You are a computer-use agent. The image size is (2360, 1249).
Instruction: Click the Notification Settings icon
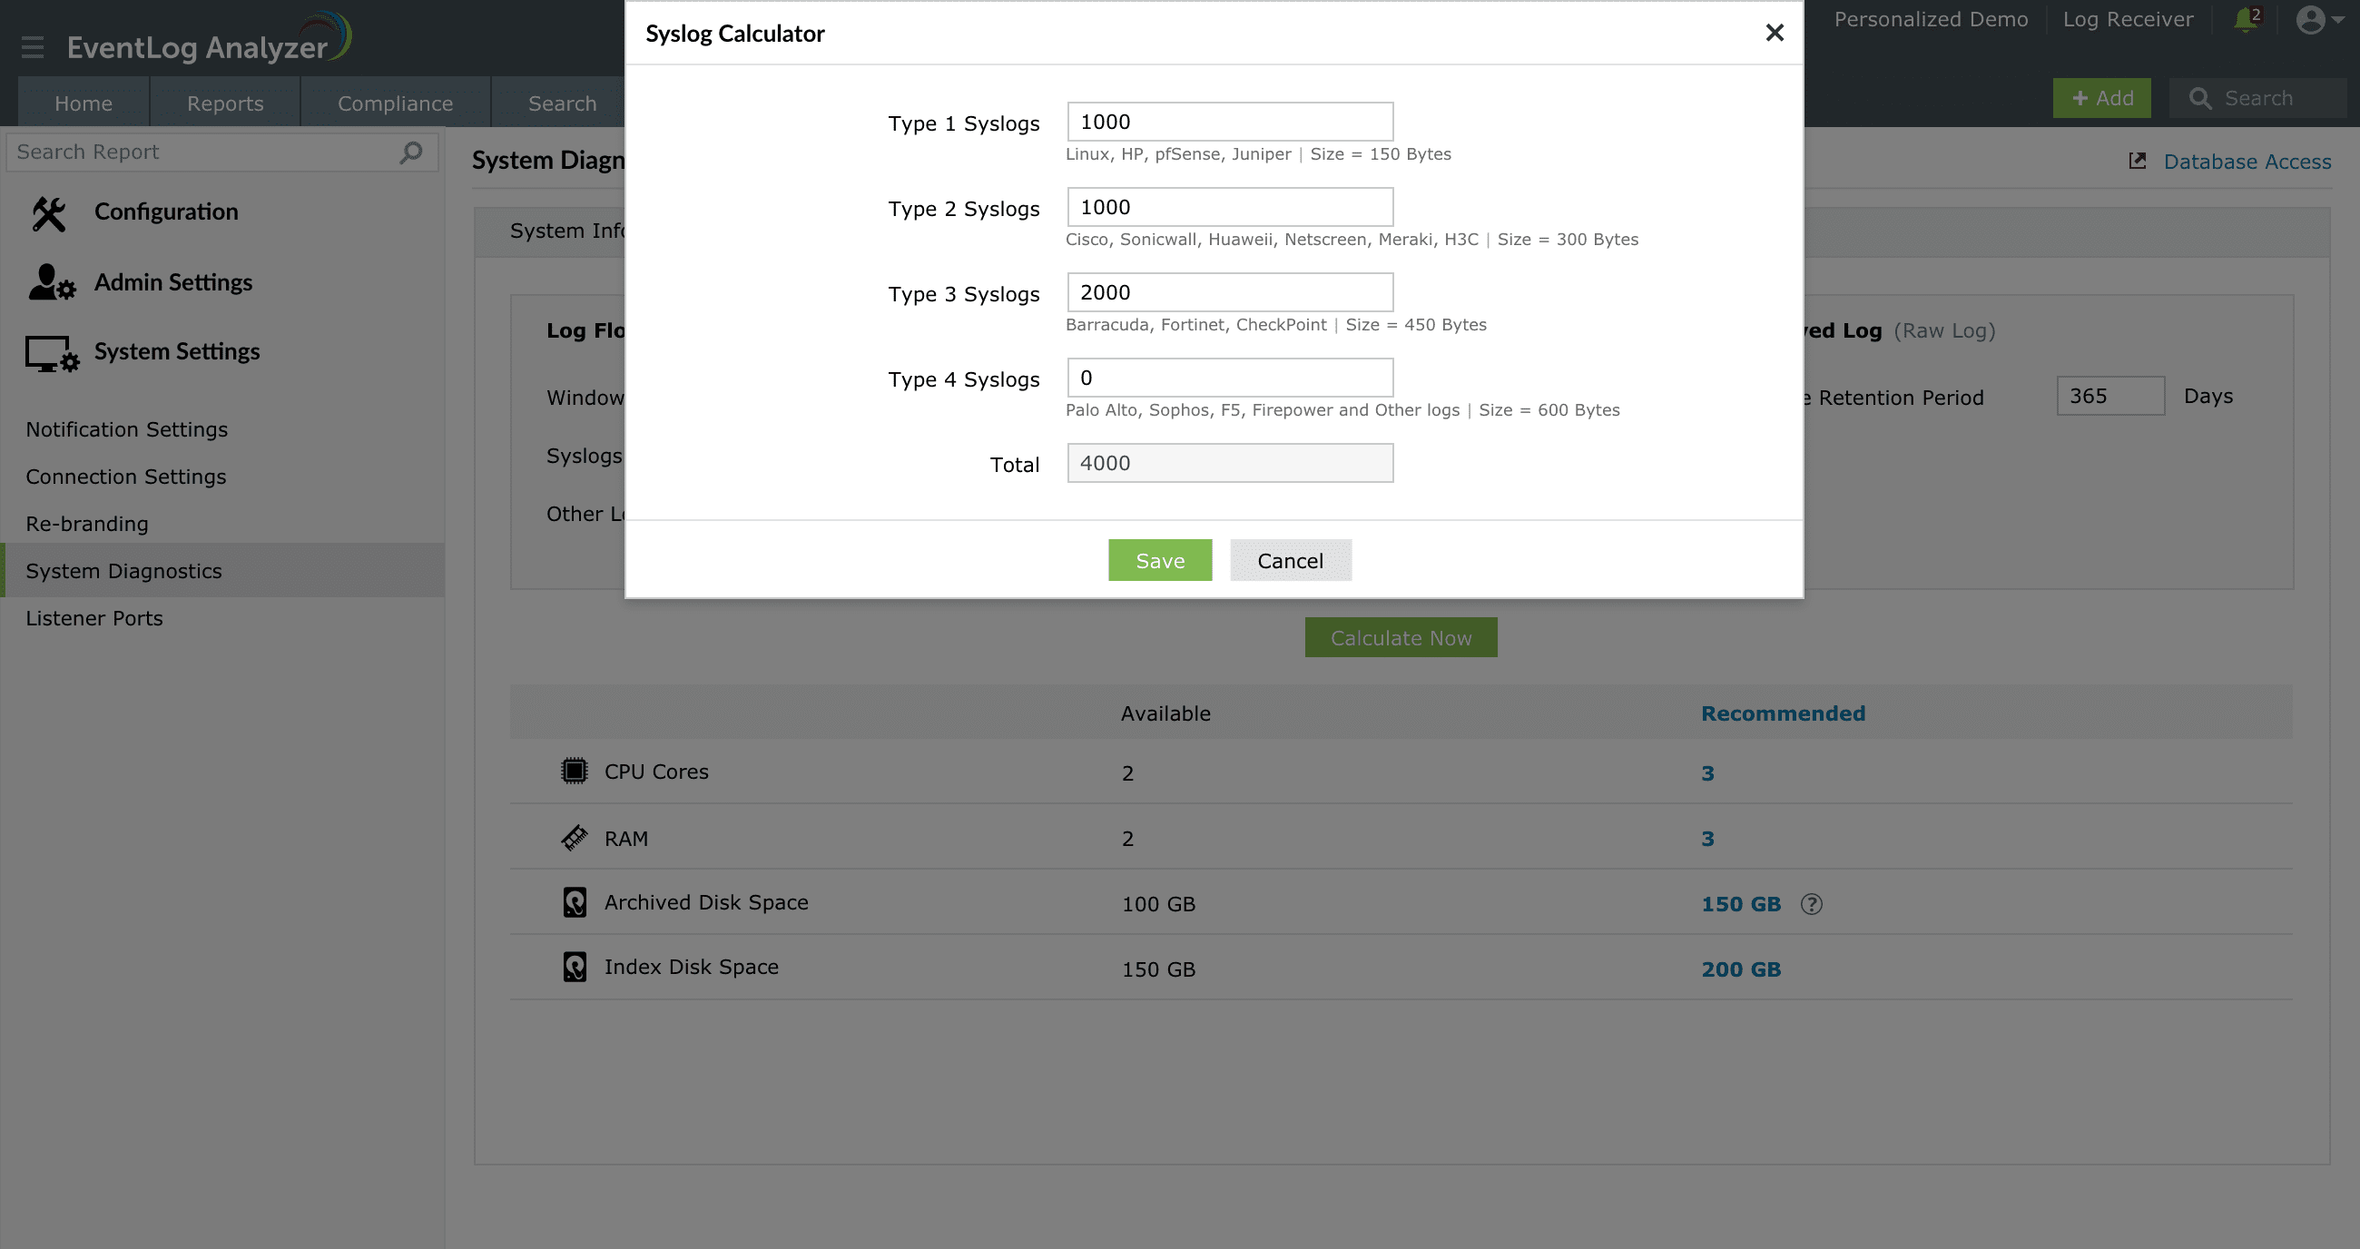click(126, 429)
